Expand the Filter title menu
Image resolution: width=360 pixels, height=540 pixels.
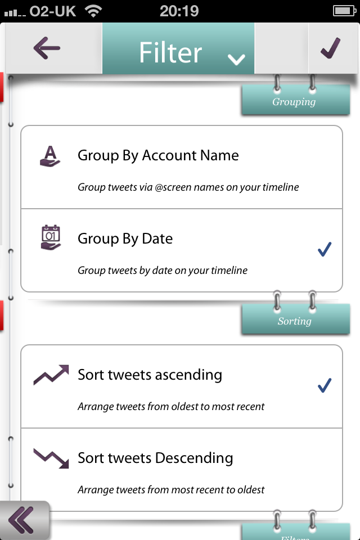click(x=178, y=48)
